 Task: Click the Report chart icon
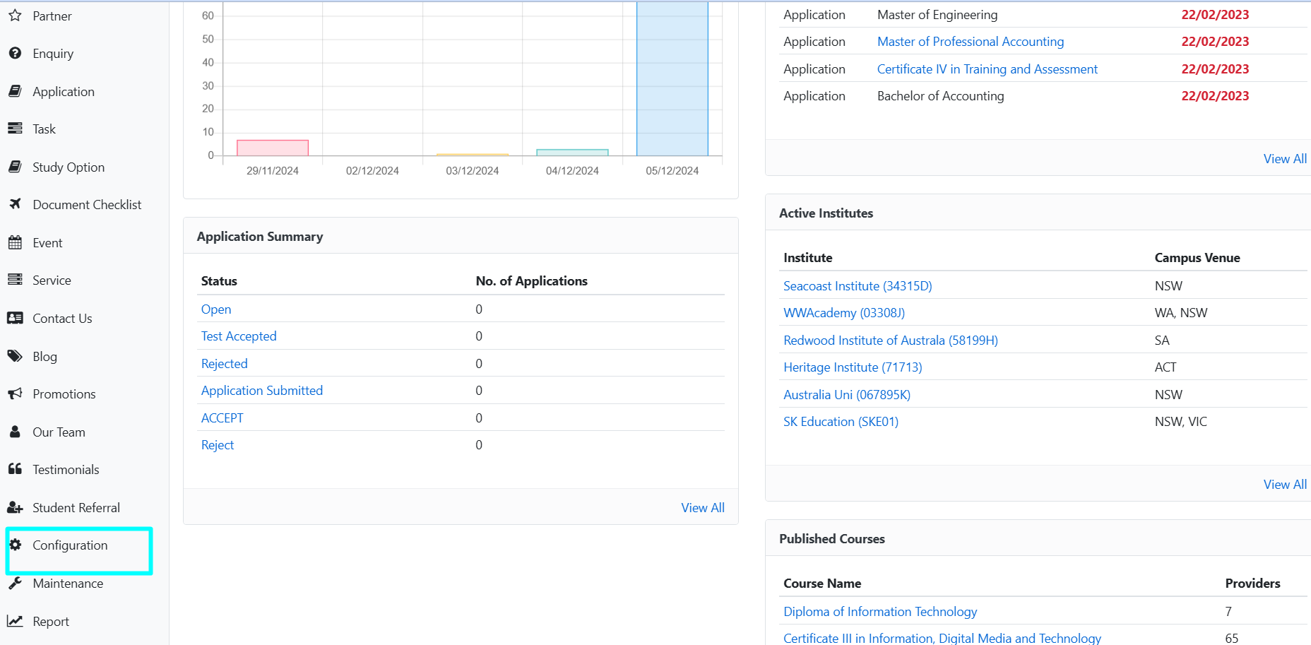15,621
